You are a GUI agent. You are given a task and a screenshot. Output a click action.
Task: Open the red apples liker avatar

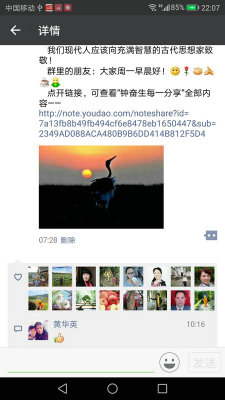point(109,300)
